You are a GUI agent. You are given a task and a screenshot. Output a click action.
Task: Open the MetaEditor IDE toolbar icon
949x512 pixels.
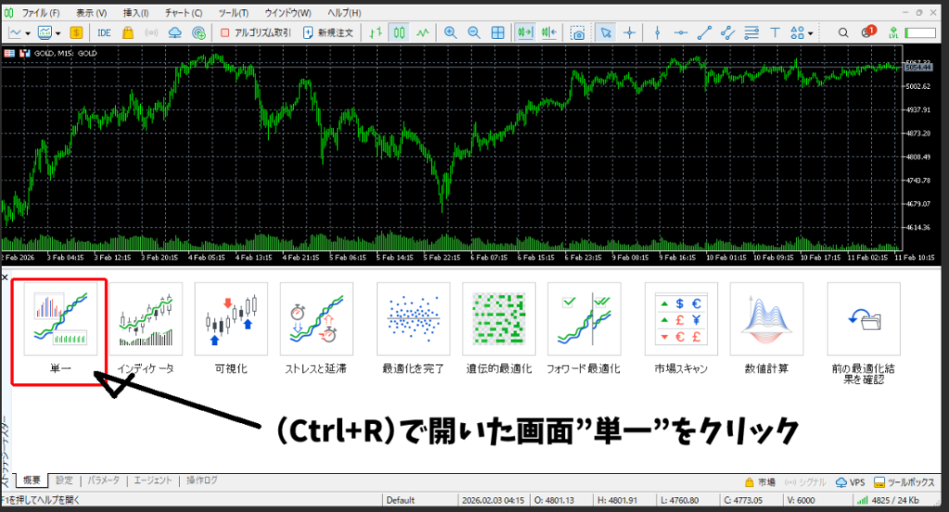click(104, 32)
